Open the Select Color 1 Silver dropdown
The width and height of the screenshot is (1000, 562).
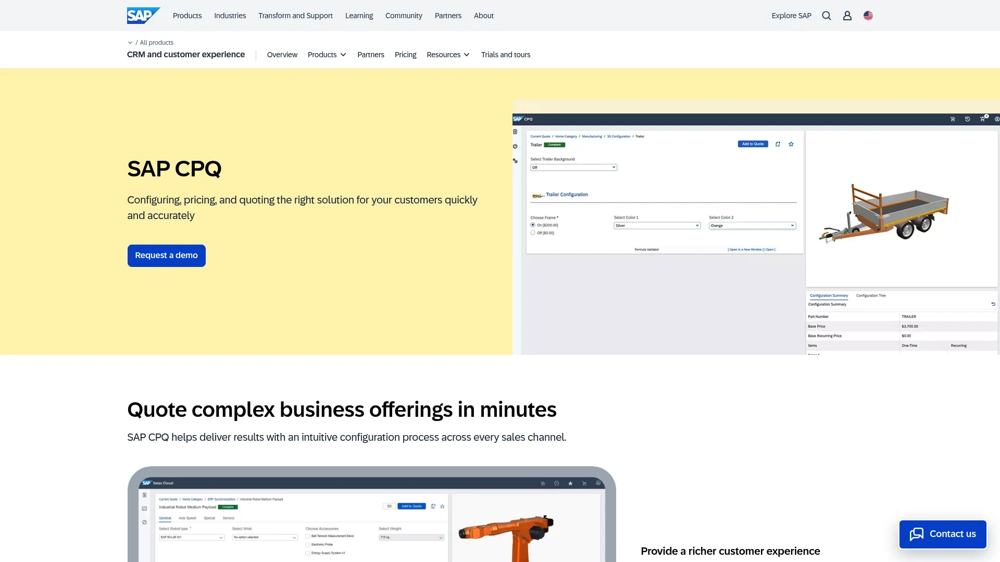tap(657, 226)
